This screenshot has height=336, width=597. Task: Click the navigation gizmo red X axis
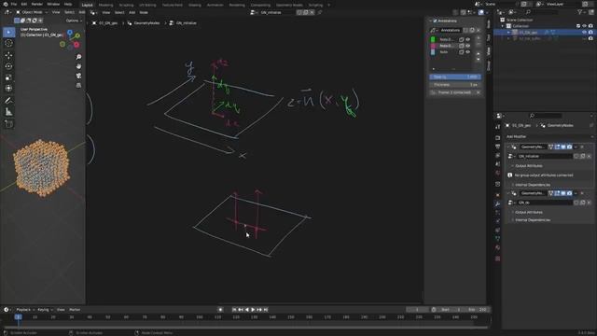click(x=76, y=45)
